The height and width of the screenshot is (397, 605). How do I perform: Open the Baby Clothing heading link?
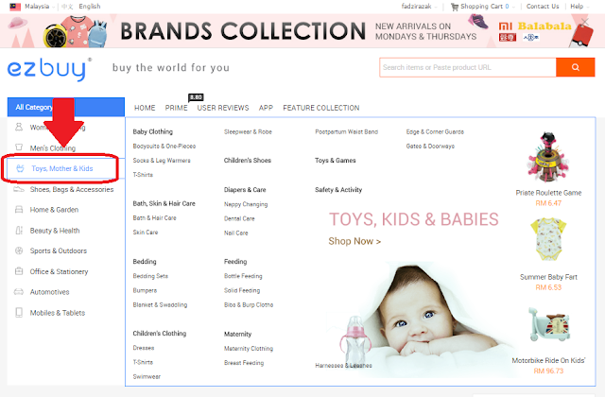tap(153, 131)
